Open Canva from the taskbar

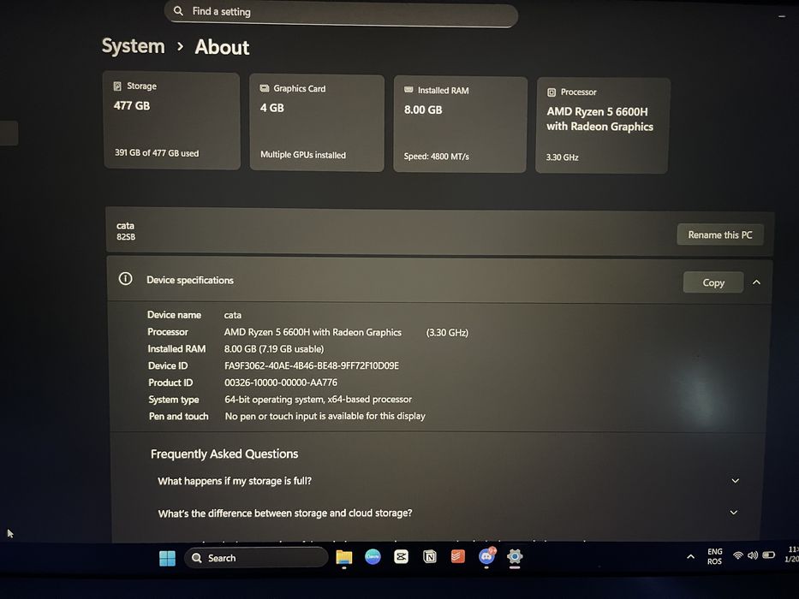[373, 557]
